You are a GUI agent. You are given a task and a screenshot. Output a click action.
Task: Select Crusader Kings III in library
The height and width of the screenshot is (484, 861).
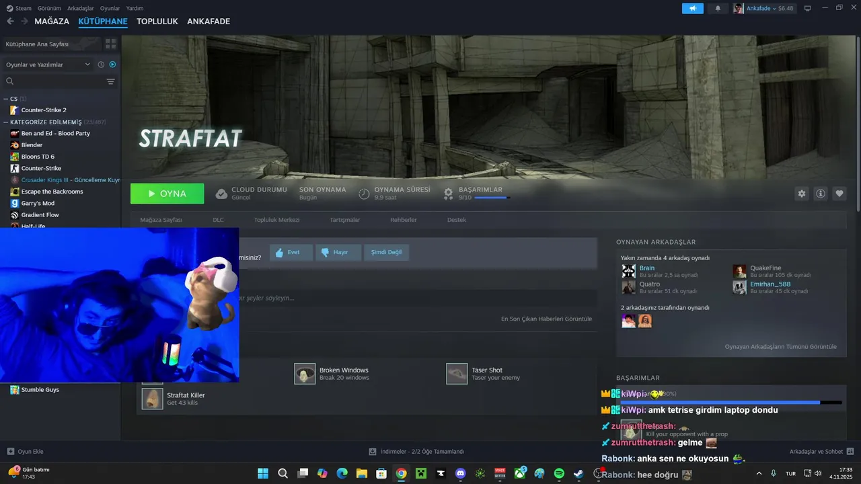pos(71,180)
